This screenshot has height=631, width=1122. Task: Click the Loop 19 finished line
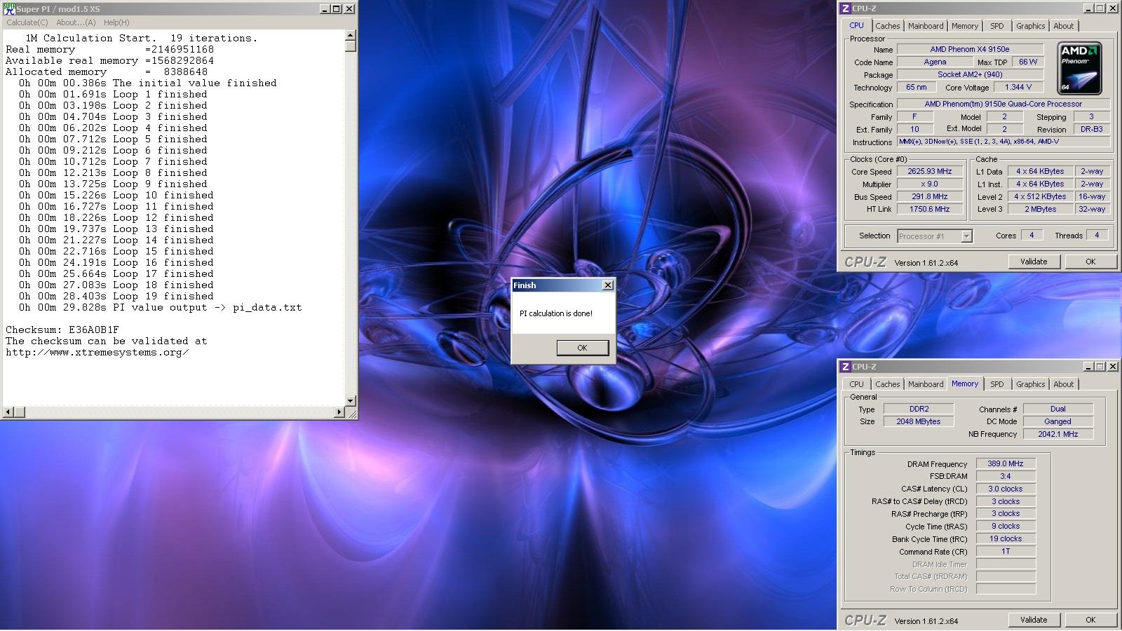(116, 296)
